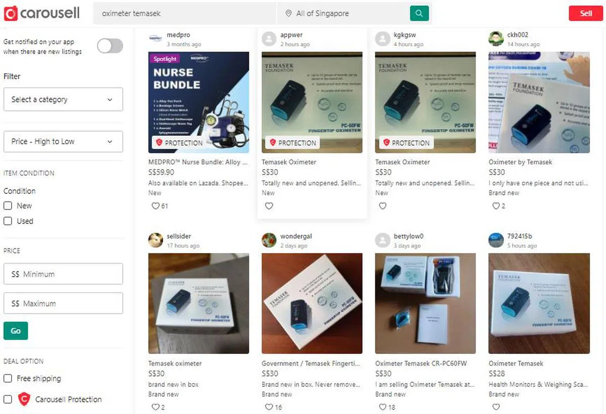Click heart icon on medpro Nurse Bundle

point(156,206)
